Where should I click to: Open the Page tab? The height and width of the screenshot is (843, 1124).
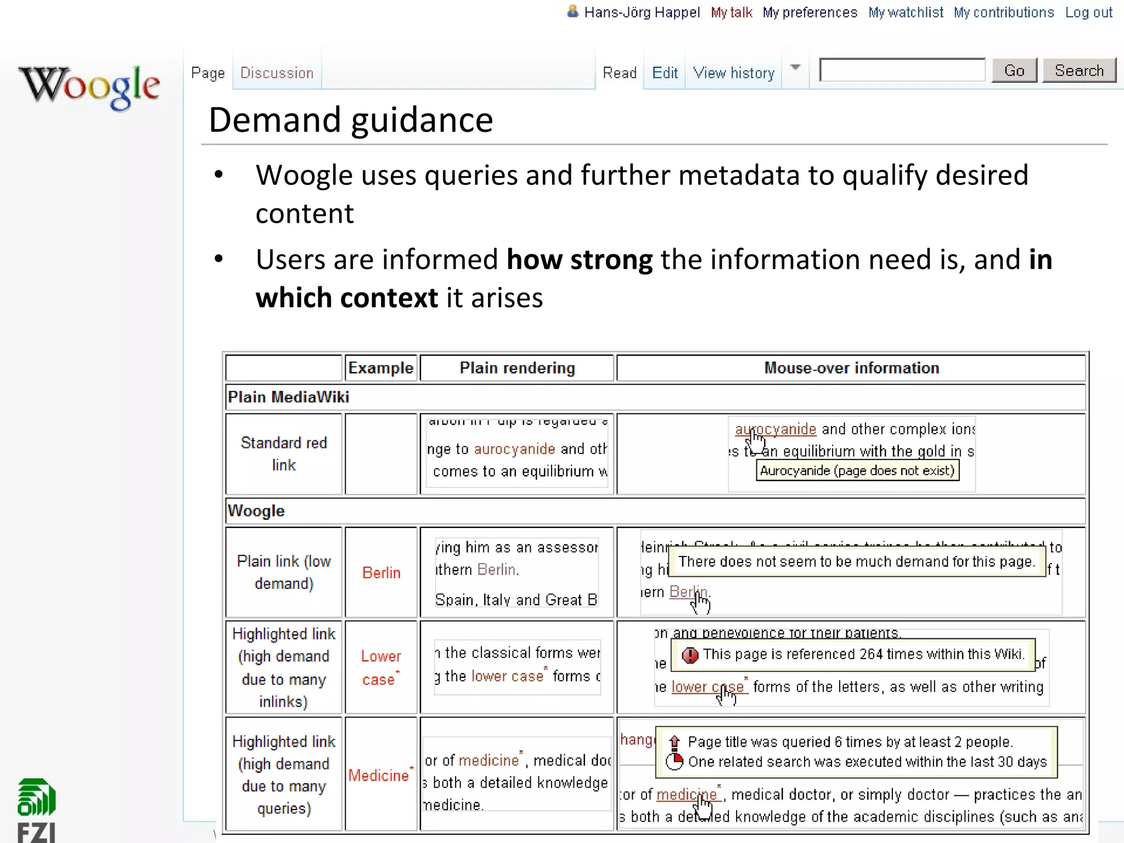point(208,73)
